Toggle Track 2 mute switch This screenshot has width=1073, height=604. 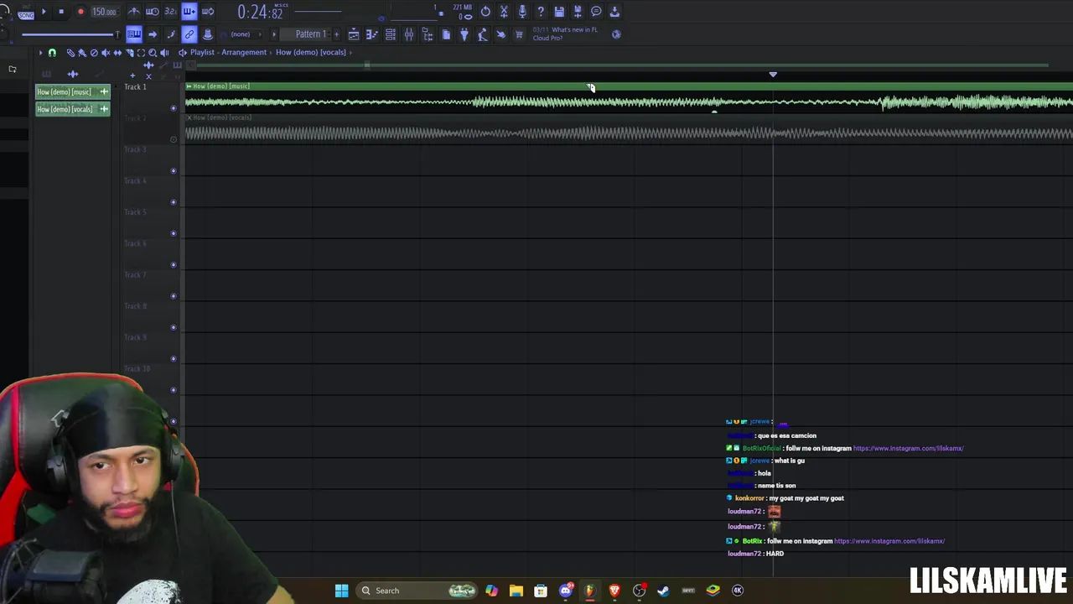[x=174, y=139]
